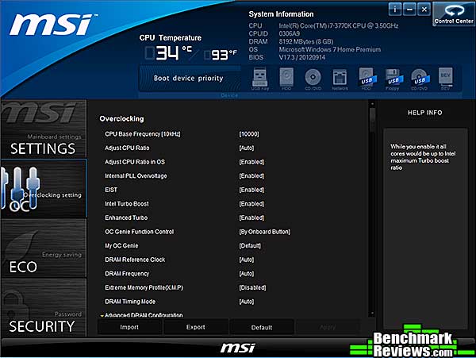This screenshot has width=476, height=358.
Task: Select the USB HDD boot device icon
Action: 367,79
